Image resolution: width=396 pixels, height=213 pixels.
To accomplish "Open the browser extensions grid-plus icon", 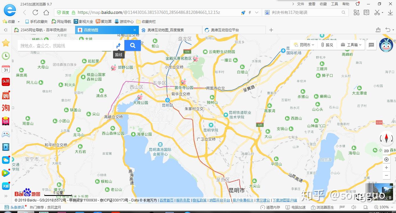I will (x=357, y=12).
